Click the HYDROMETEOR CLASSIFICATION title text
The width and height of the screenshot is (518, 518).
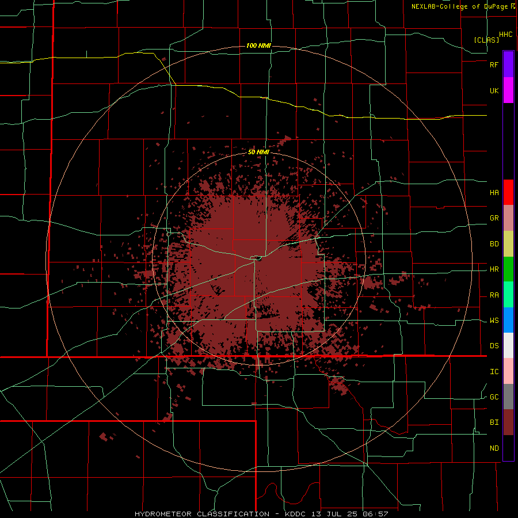pyautogui.click(x=201, y=514)
